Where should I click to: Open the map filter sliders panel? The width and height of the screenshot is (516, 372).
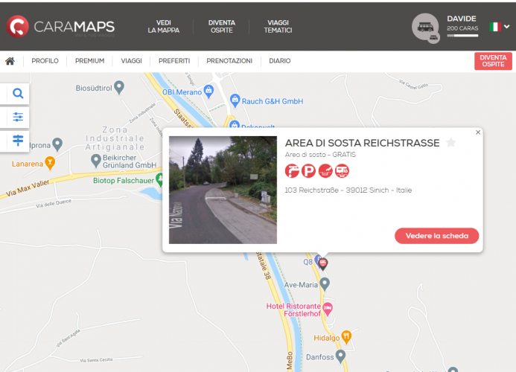click(18, 117)
